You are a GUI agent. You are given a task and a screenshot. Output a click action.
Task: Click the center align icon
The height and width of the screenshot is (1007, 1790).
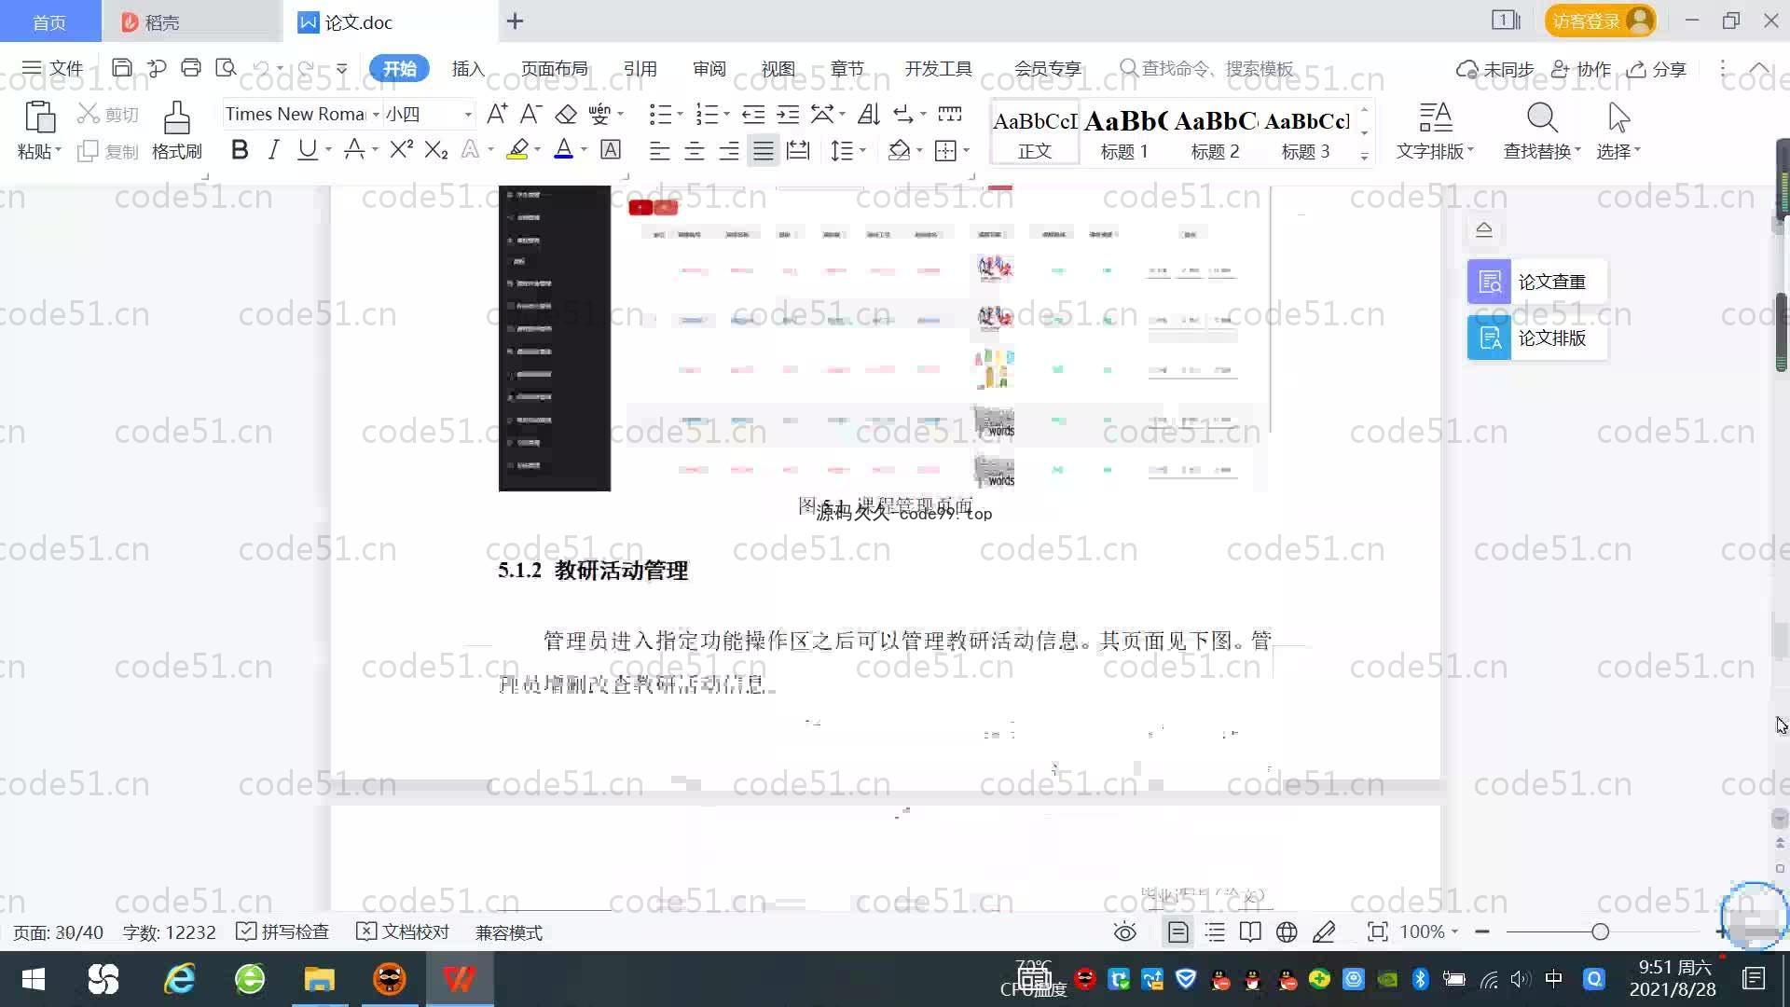pos(694,151)
